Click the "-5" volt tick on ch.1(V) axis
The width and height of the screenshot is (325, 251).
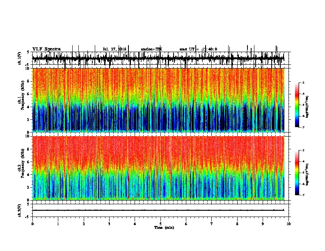[27, 65]
